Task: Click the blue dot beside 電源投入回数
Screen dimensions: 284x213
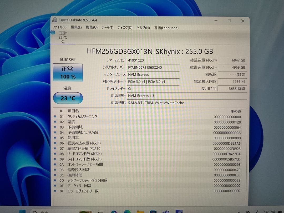Action: pos(55,170)
